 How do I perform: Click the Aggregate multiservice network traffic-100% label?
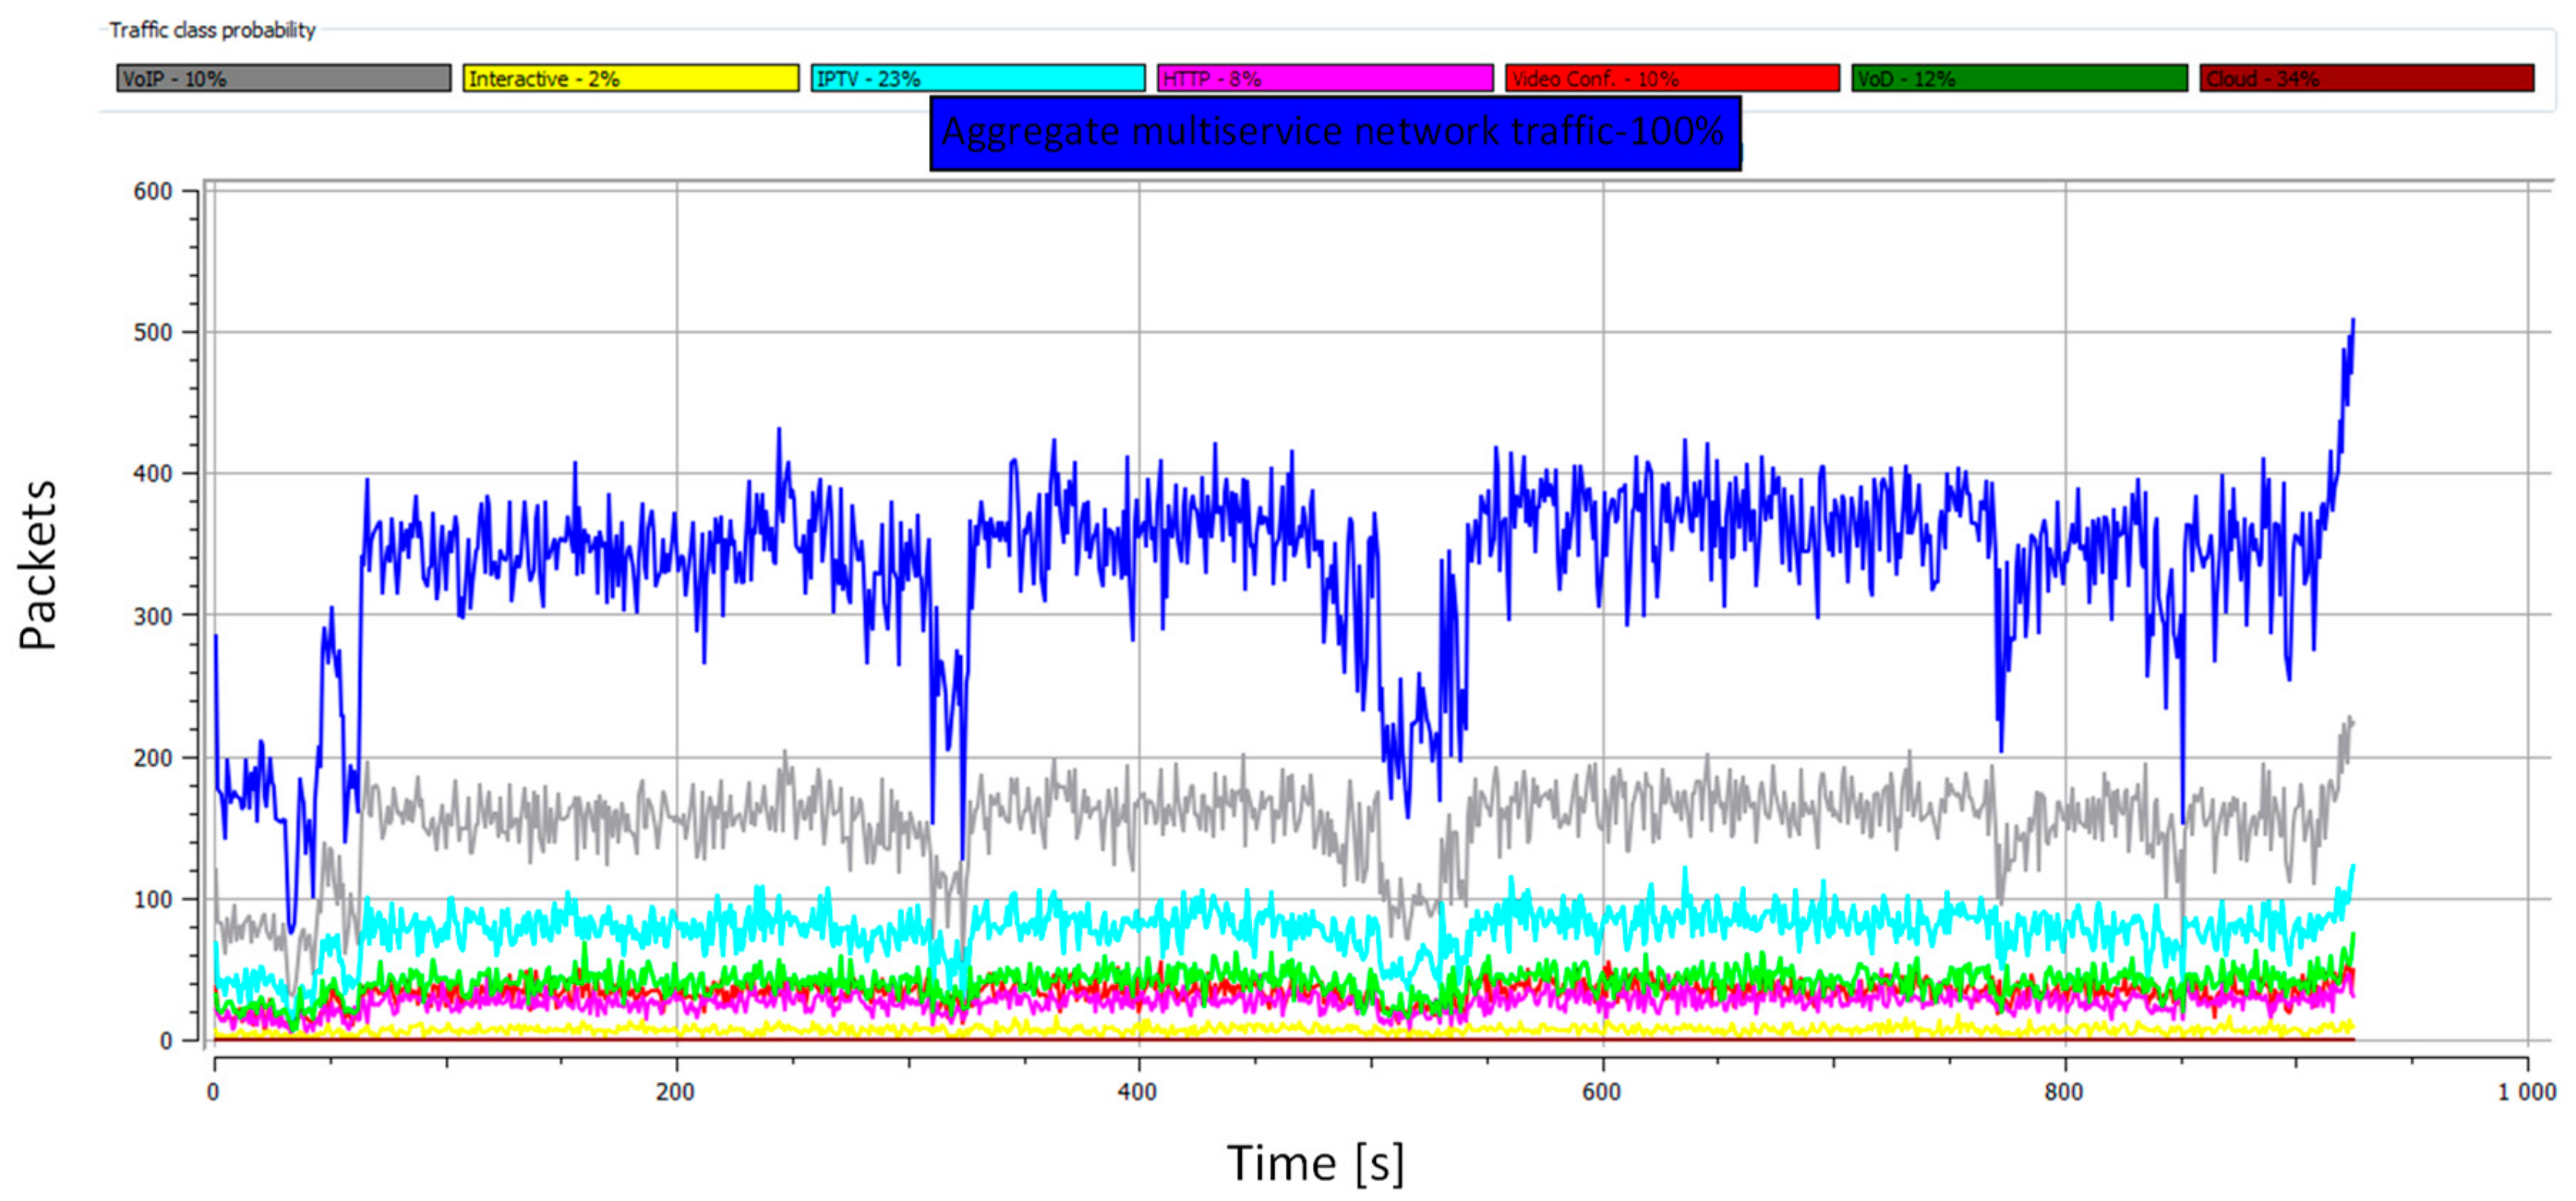click(x=1334, y=133)
